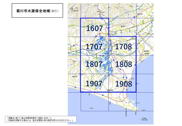Click the 1:100,000 scale text
Viewport: 182px width, 126px height.
tap(144, 120)
